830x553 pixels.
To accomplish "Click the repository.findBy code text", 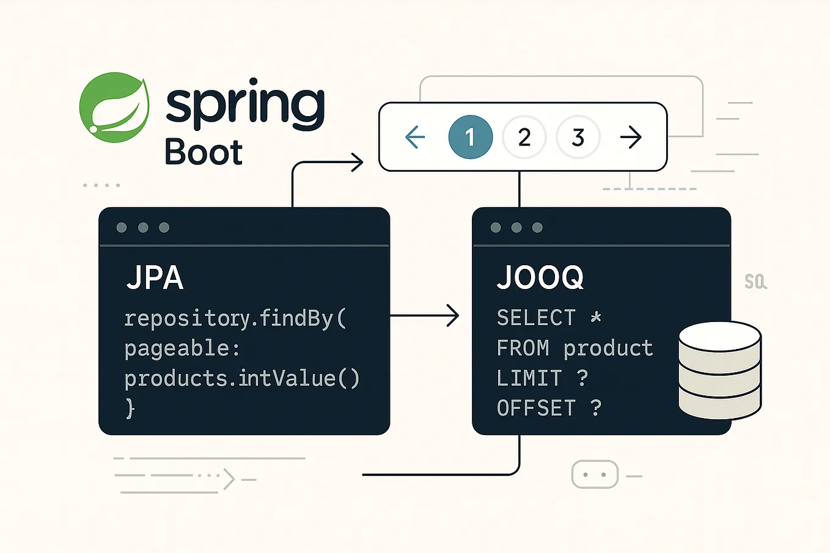I will coord(235,318).
